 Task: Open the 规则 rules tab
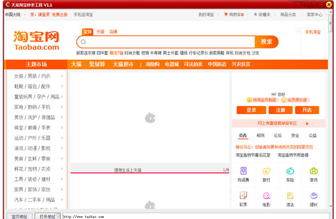tap(260, 136)
